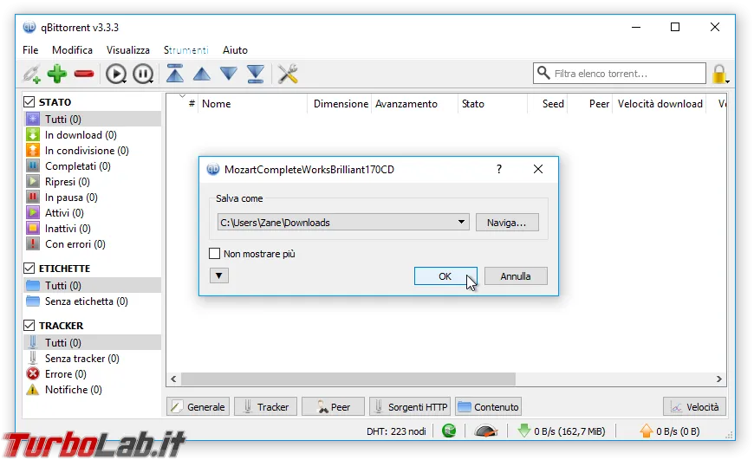The height and width of the screenshot is (460, 754).
Task: Click the yellow padlock lock icon
Action: (x=720, y=74)
